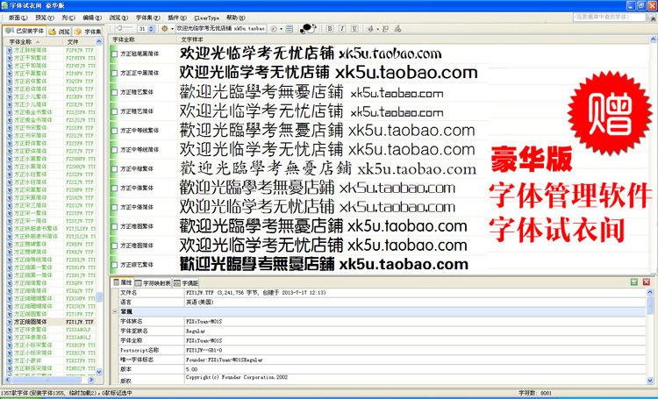Check the box for 方正中倩繁体
This screenshot has height=399, width=658.
click(114, 188)
